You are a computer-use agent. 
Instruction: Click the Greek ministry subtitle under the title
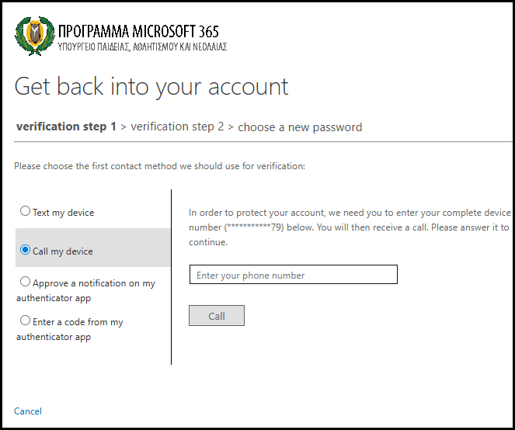pos(141,47)
